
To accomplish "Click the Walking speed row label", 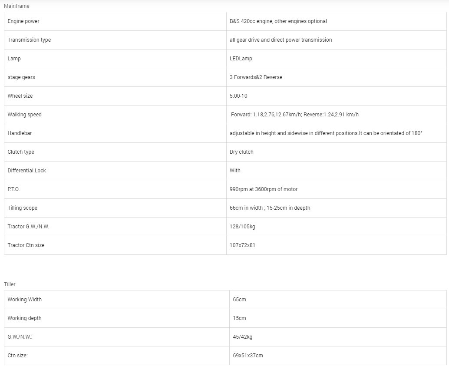I will (x=24, y=115).
